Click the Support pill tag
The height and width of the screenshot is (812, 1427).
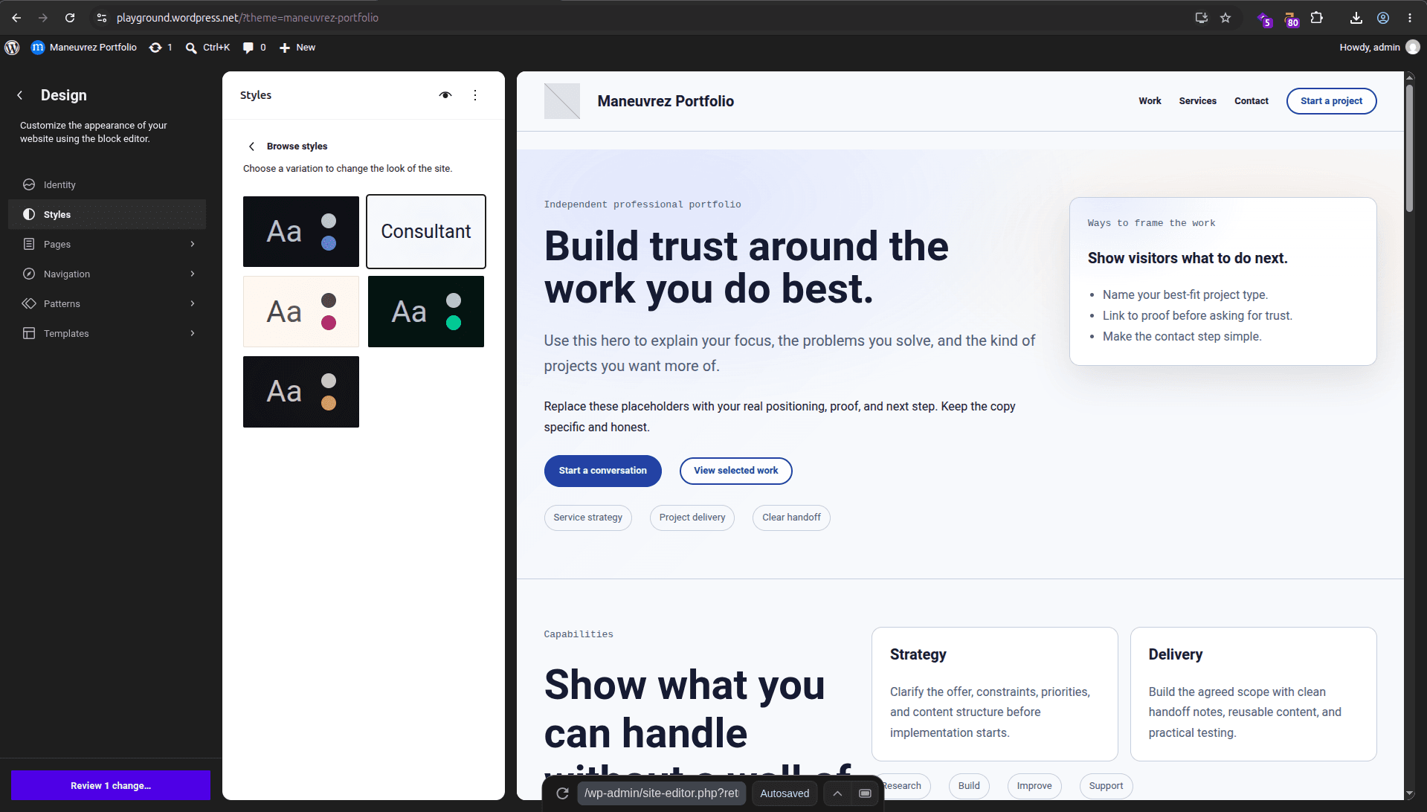(1106, 786)
